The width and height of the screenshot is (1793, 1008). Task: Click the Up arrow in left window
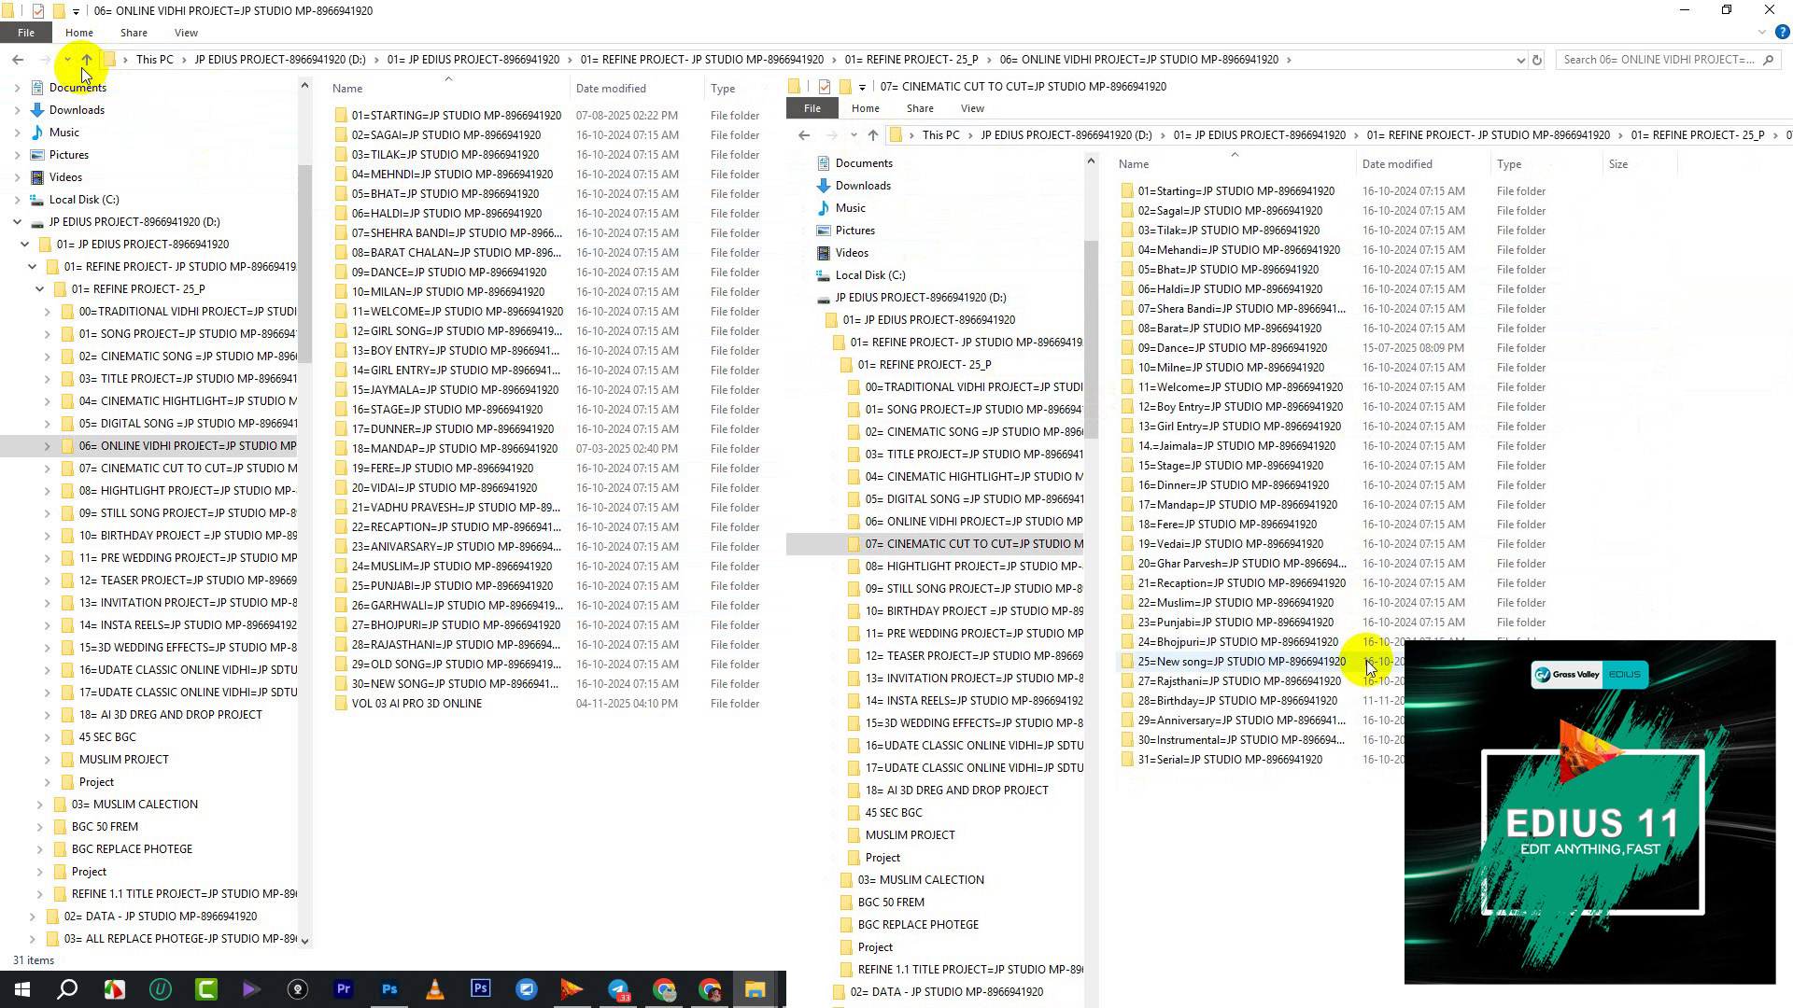86,60
